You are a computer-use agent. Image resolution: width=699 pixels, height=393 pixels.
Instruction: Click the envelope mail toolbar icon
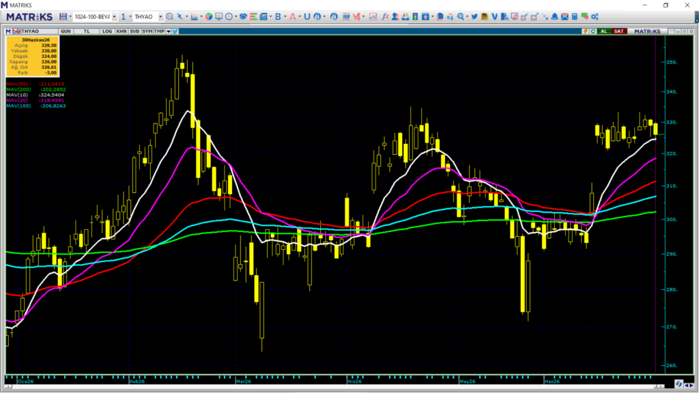click(565, 16)
